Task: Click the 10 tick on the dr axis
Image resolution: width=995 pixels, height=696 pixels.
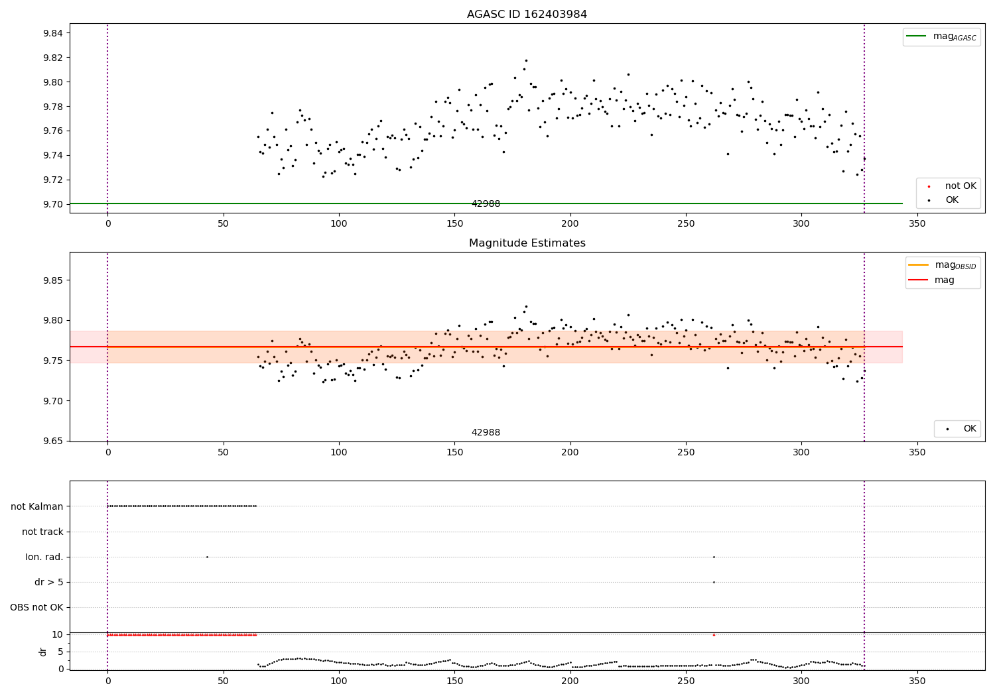Action: pyautogui.click(x=58, y=635)
